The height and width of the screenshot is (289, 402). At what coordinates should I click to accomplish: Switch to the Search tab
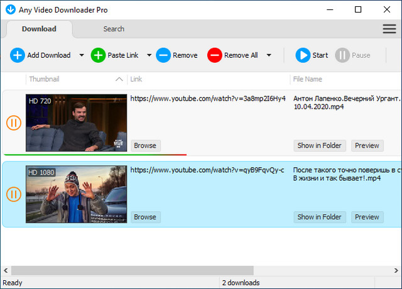(114, 29)
